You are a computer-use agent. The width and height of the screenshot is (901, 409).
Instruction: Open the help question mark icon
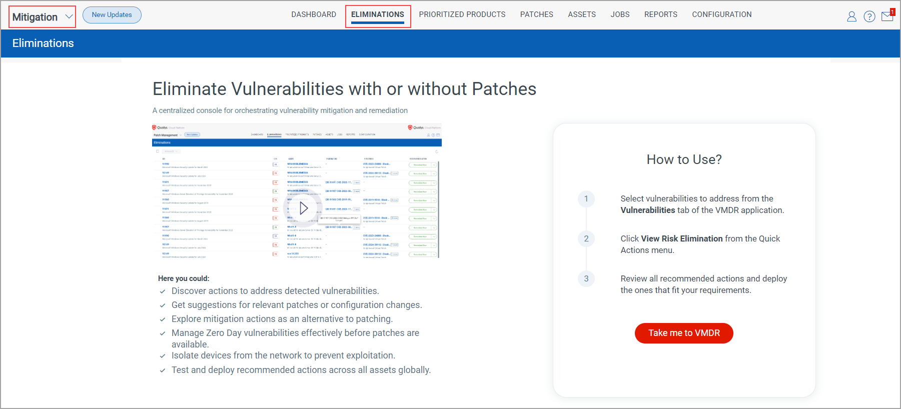tap(869, 16)
